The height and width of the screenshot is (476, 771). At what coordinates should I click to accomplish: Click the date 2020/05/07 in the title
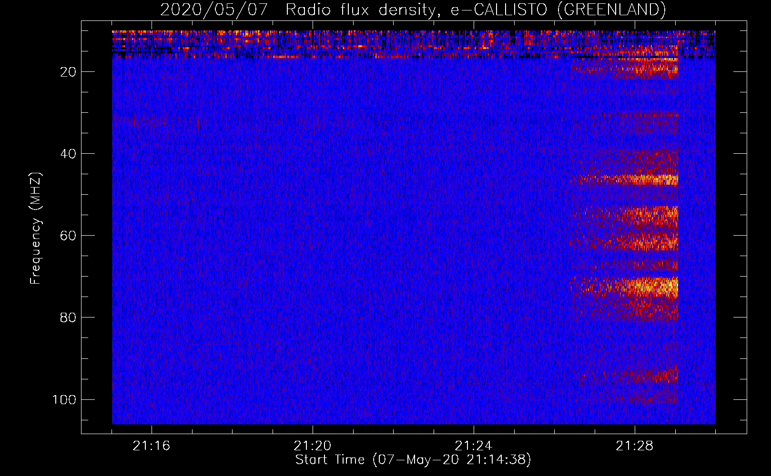click(214, 10)
